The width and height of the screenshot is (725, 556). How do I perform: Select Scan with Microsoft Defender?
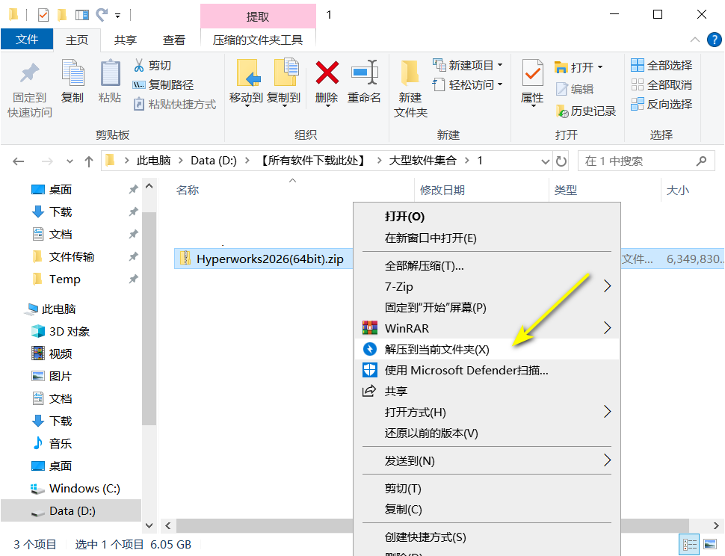(x=487, y=370)
